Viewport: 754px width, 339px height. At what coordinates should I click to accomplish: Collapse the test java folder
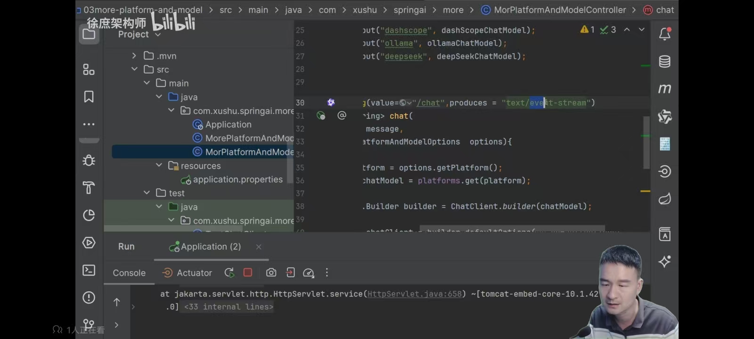[x=159, y=206]
